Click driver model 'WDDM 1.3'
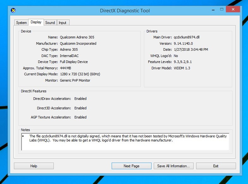The height and width of the screenshot is (184, 248). [182, 68]
